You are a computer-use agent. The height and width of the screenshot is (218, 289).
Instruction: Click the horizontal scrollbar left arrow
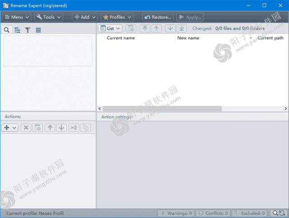100,109
